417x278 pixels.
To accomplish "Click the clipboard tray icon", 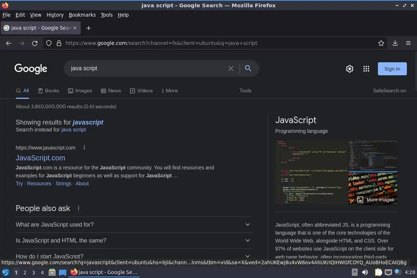I will [378, 272].
